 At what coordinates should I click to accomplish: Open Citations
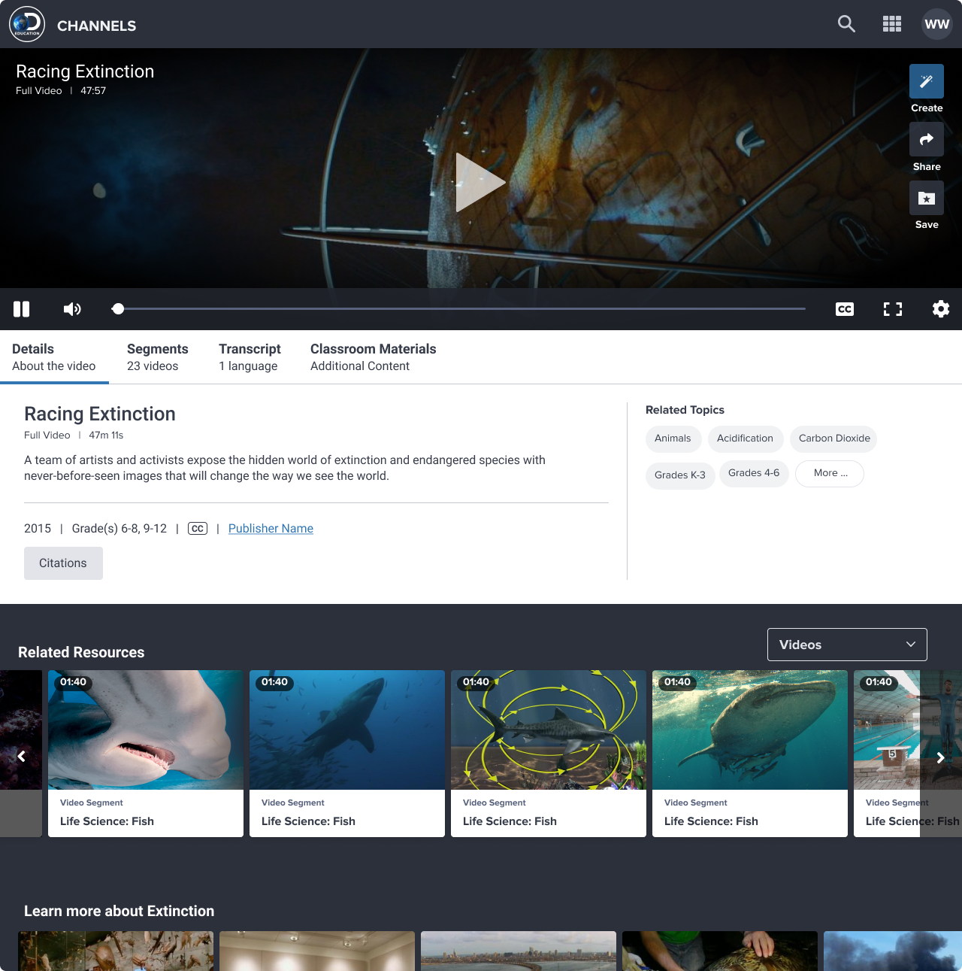click(x=63, y=563)
